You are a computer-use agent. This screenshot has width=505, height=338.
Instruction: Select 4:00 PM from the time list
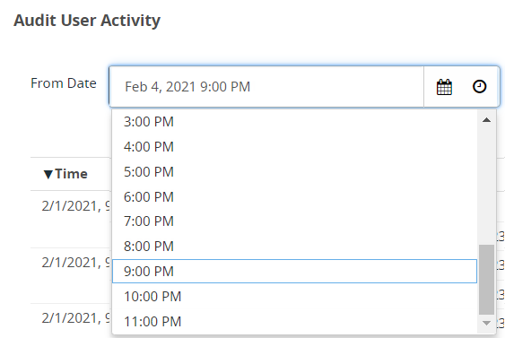coord(294,147)
